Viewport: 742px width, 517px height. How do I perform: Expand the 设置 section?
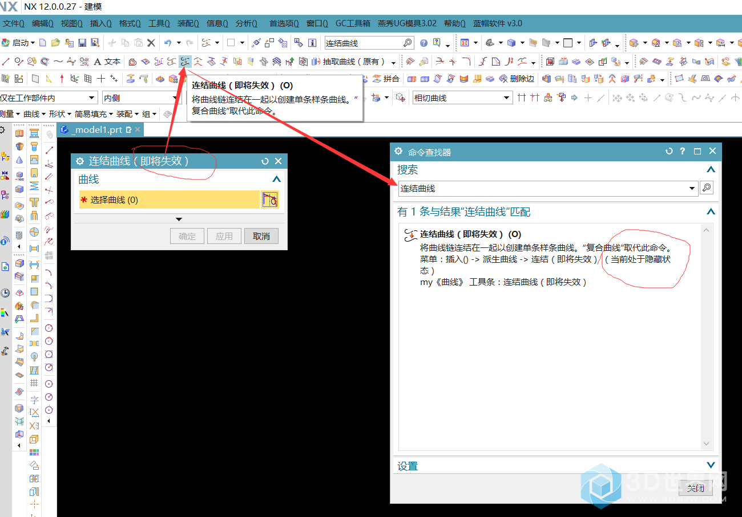(711, 465)
